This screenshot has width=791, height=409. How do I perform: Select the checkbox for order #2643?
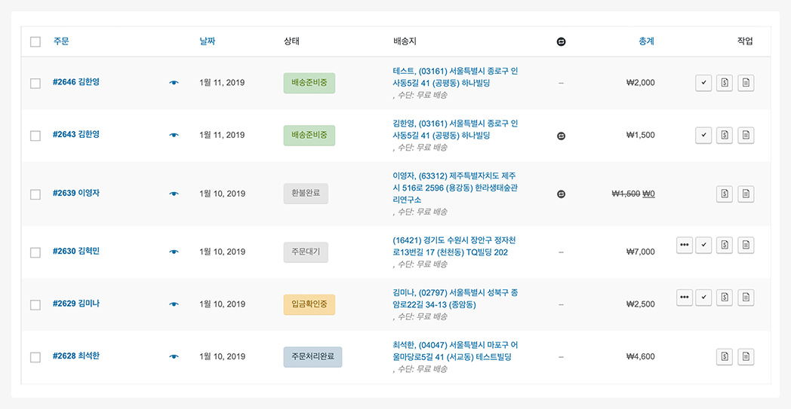(35, 136)
